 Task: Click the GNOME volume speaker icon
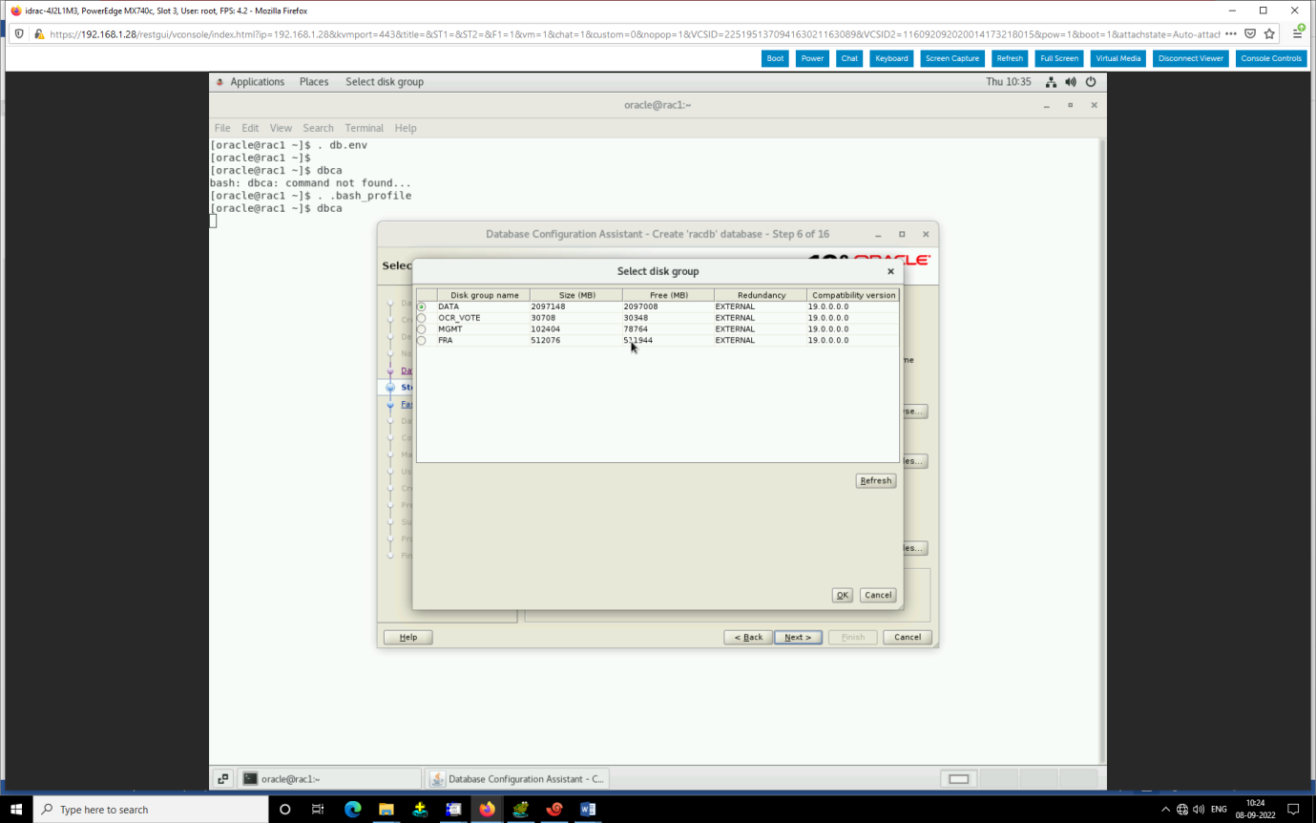pos(1071,82)
